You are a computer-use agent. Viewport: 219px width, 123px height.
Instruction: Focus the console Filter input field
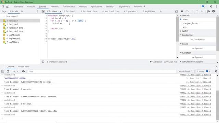pyautogui.click(x=102, y=71)
